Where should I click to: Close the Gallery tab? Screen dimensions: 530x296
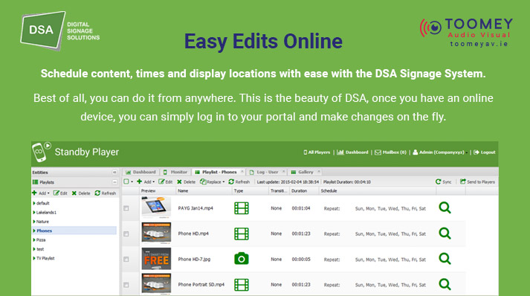tap(318, 172)
